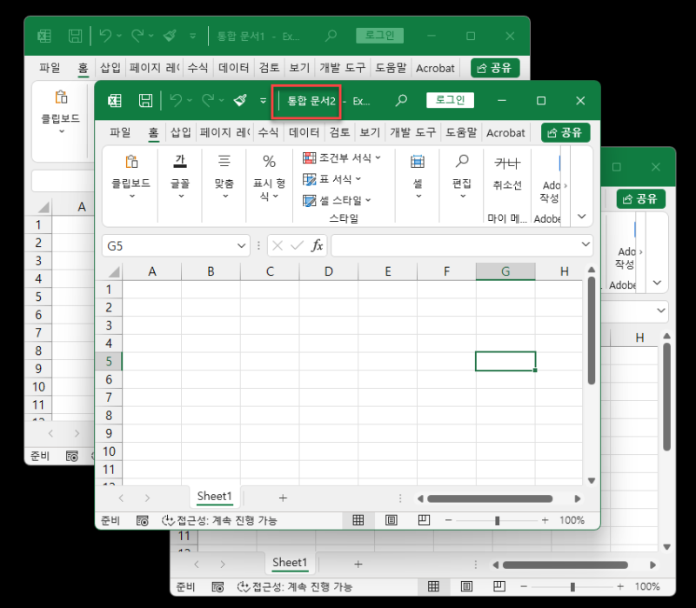Image resolution: width=696 pixels, height=608 pixels.
Task: Click the 로그인 button in front window
Action: click(x=450, y=100)
